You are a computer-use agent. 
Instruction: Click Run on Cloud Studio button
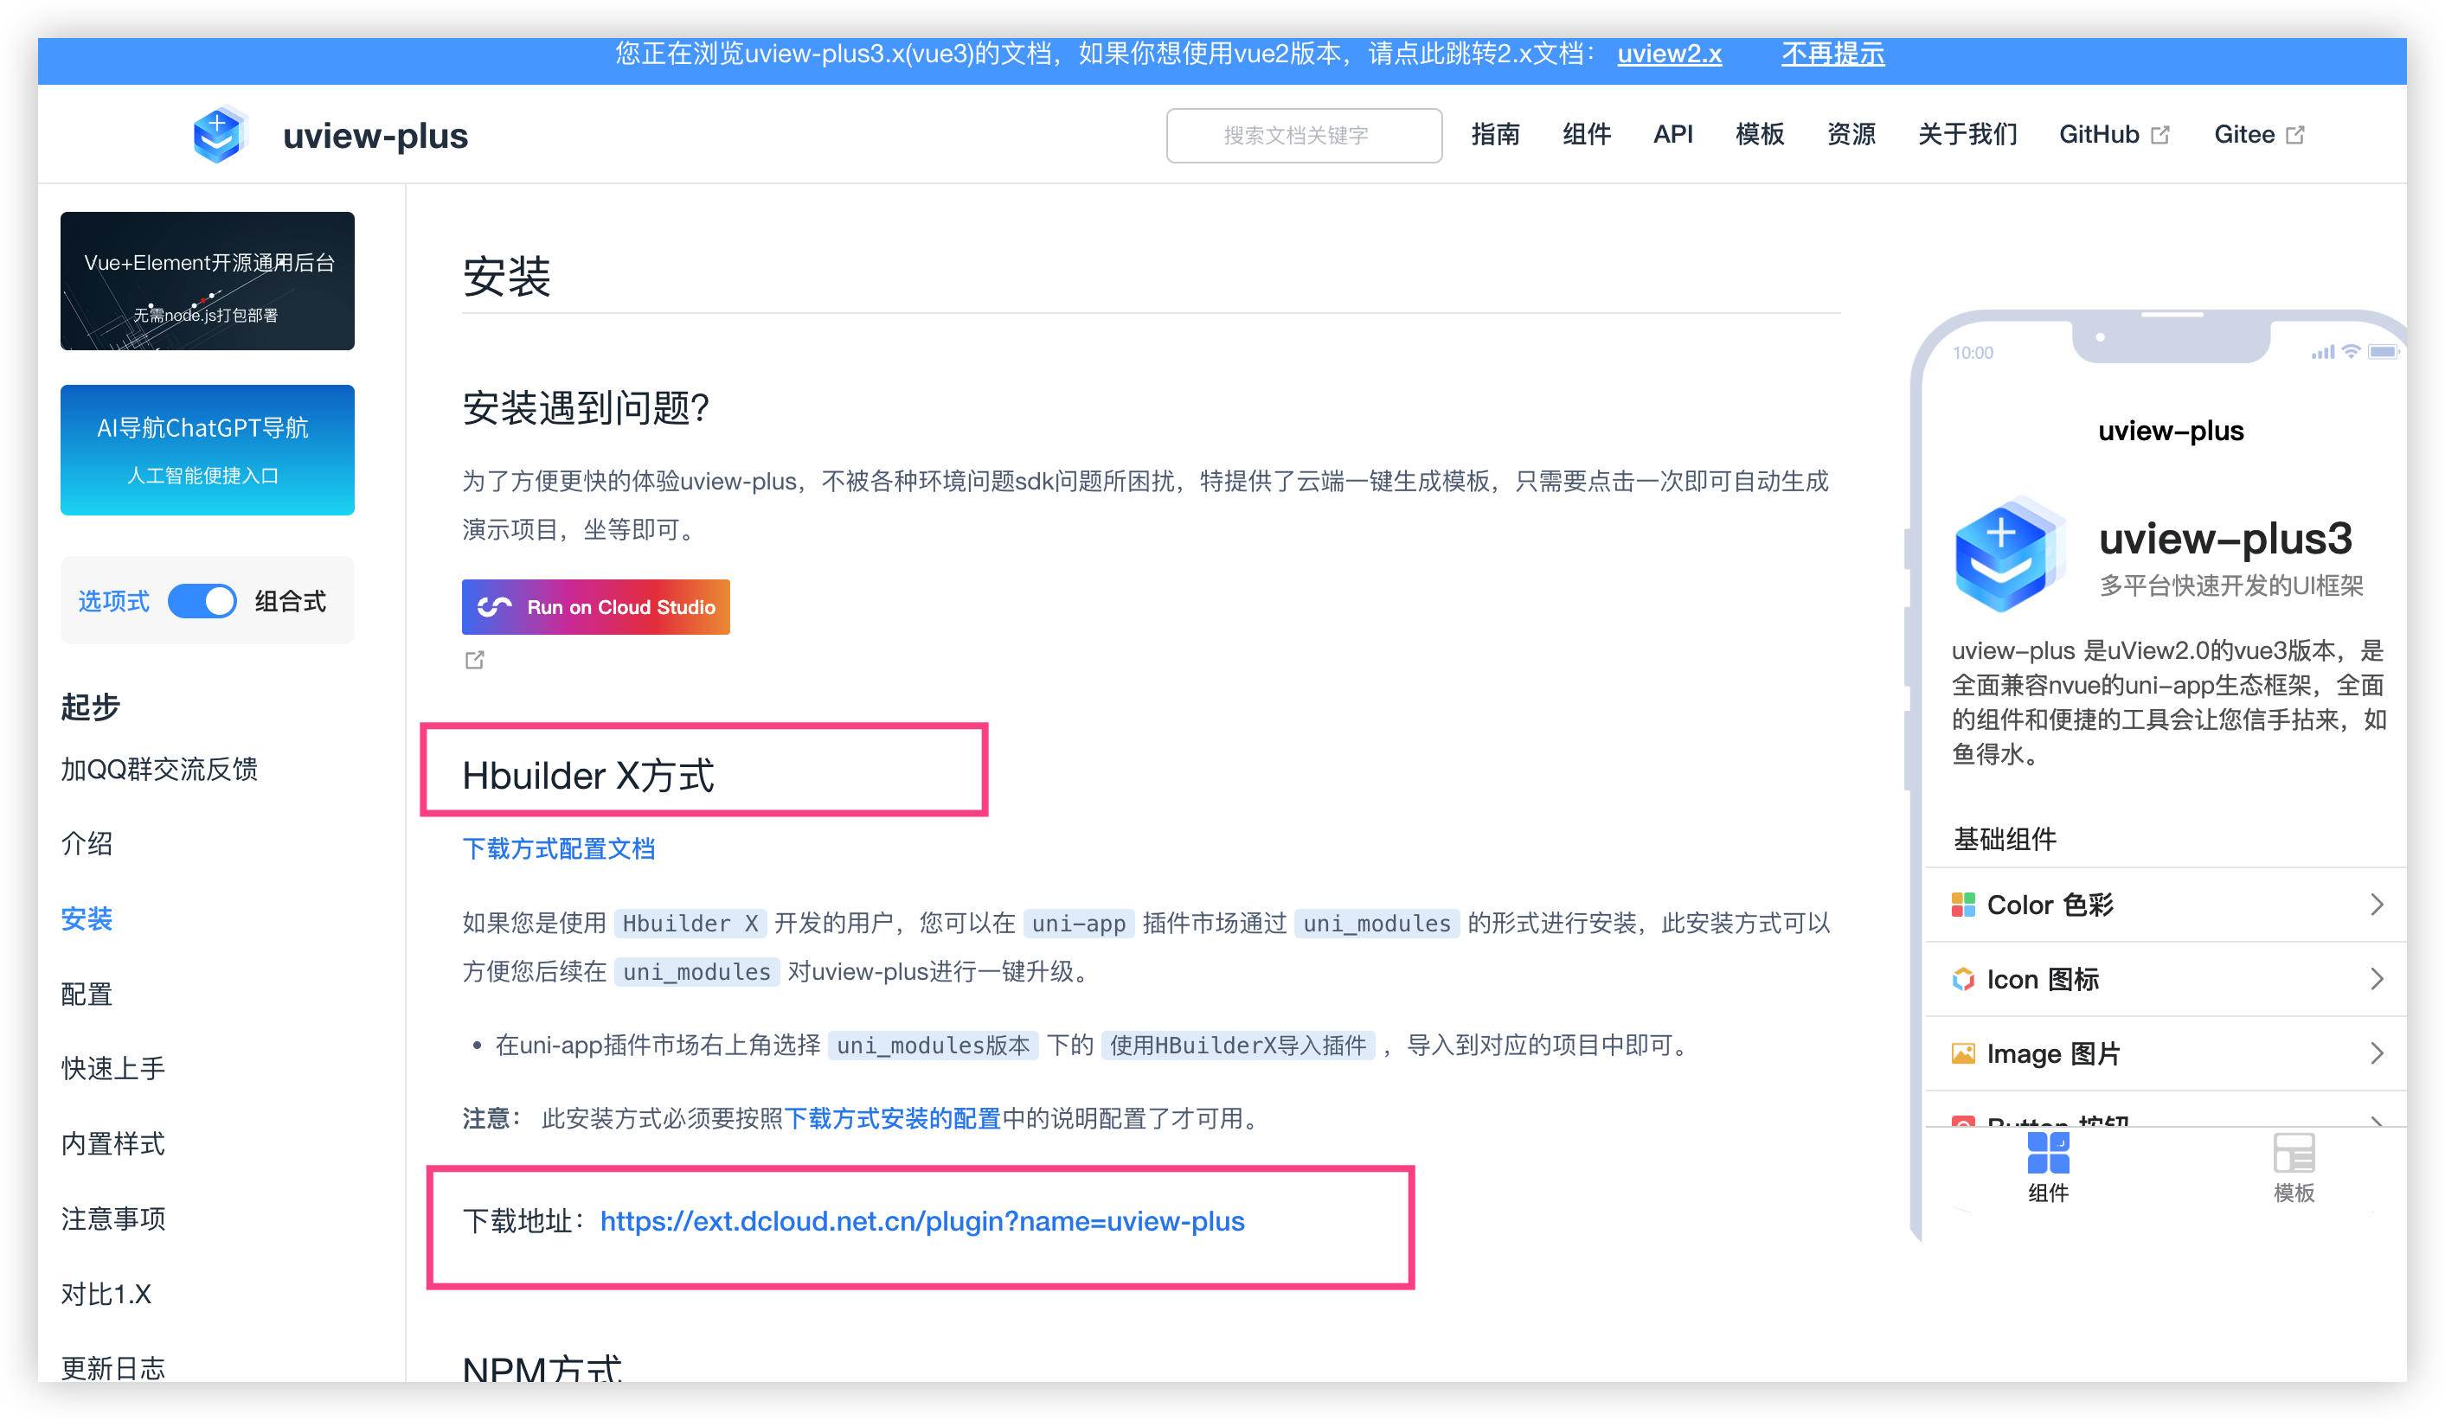[x=596, y=607]
